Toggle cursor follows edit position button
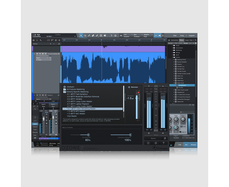229x187 pixels. [159, 35]
